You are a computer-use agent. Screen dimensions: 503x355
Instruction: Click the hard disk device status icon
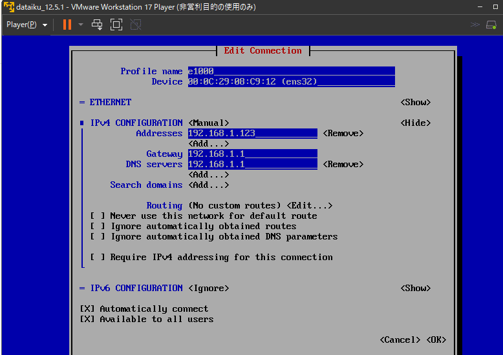click(x=491, y=25)
